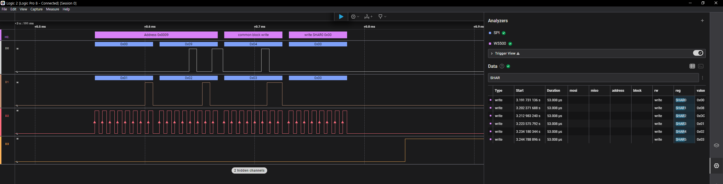Click the 0x04 bubble on channel D0

pyautogui.click(x=253, y=44)
